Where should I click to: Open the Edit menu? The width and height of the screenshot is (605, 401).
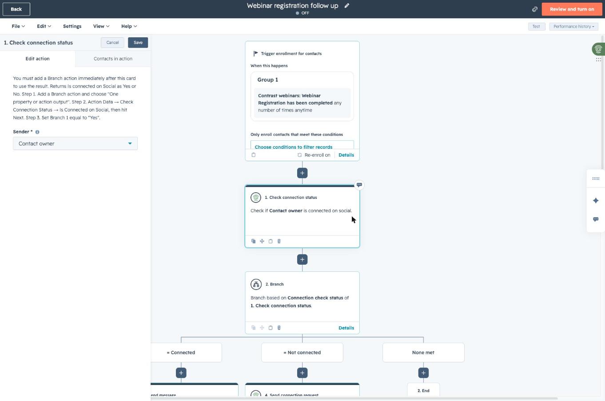[x=44, y=26]
